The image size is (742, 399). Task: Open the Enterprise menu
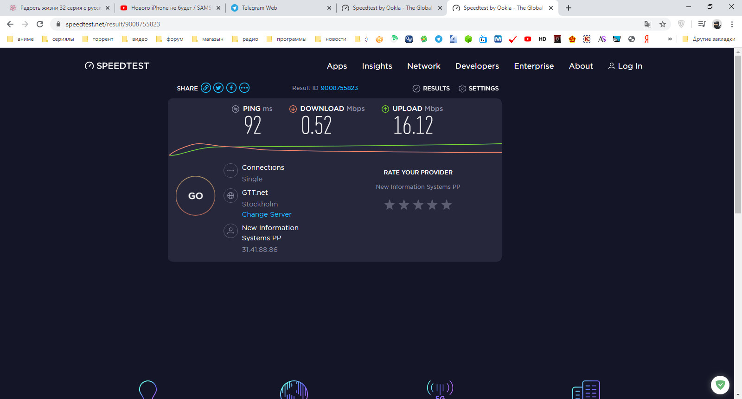coord(534,66)
